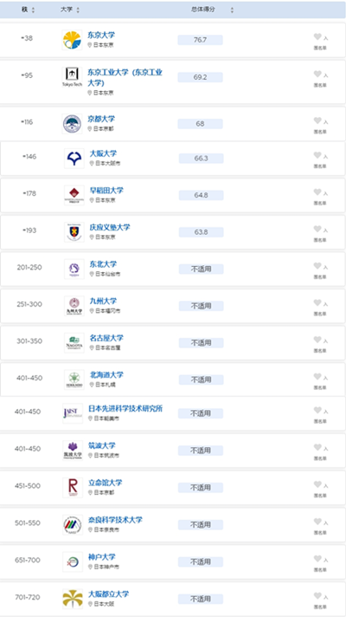Viewport: 346px width, 617px height.
Task: Toggle shortlist heart for 东京大学
Action: click(x=317, y=36)
